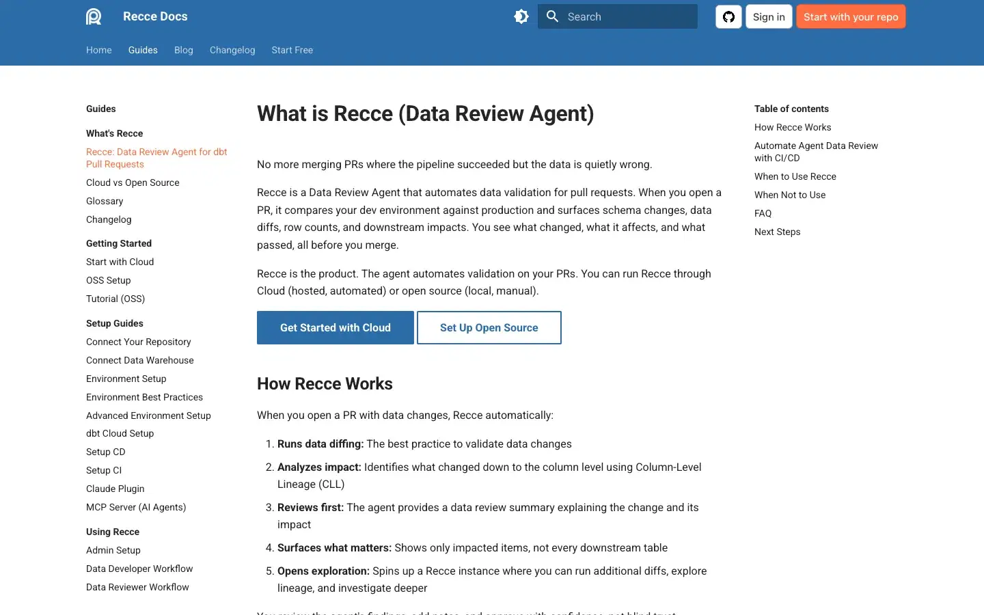Image resolution: width=984 pixels, height=615 pixels.
Task: Go to Start with Cloud guide
Action: tap(120, 262)
